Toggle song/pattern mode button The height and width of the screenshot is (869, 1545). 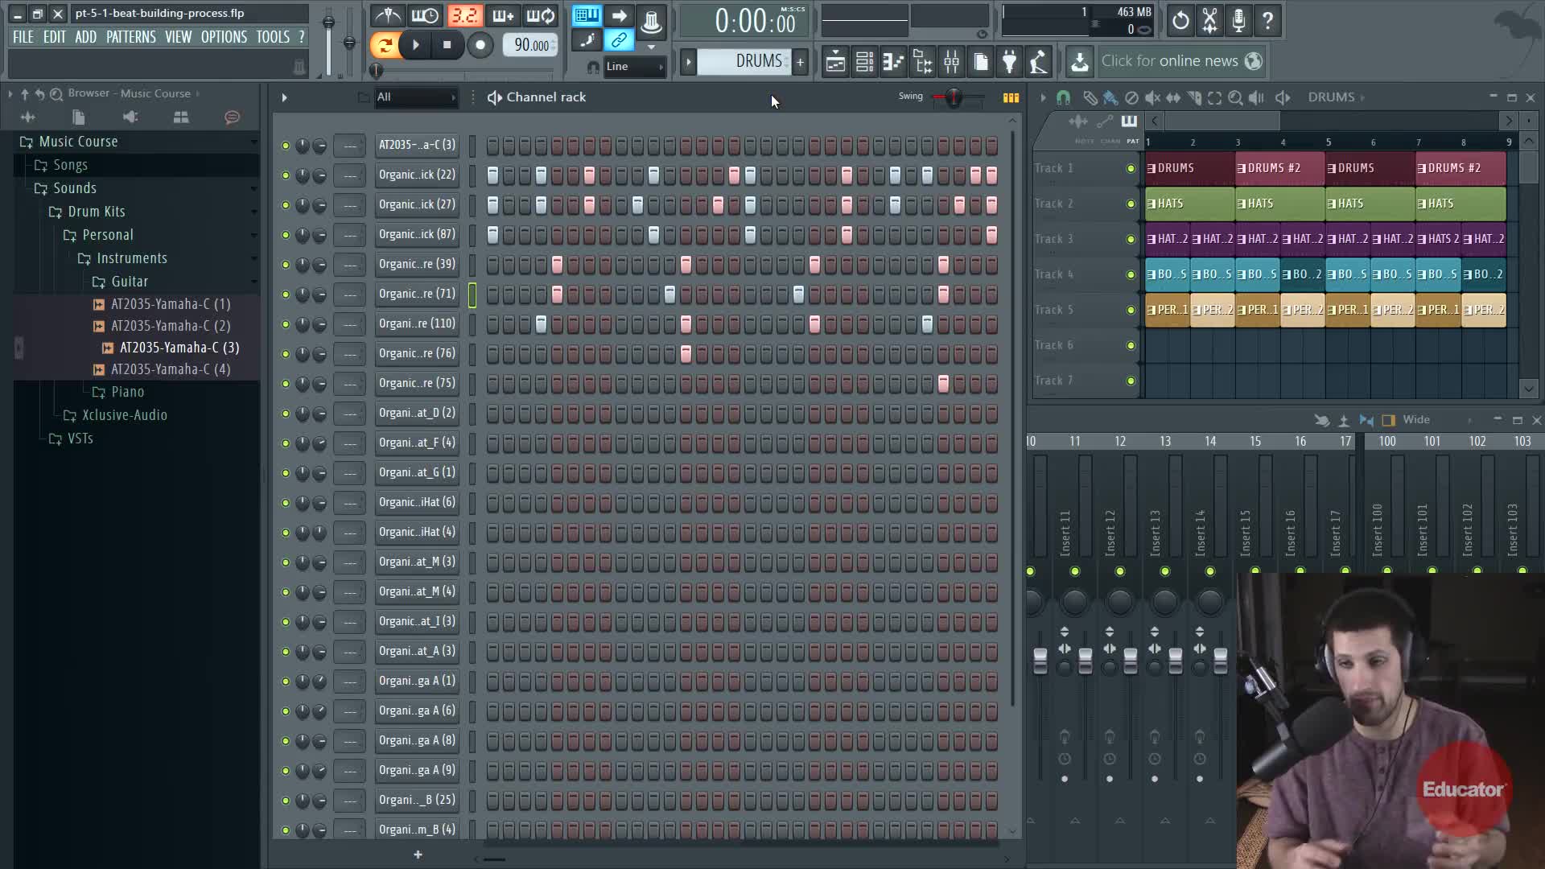[x=385, y=45]
